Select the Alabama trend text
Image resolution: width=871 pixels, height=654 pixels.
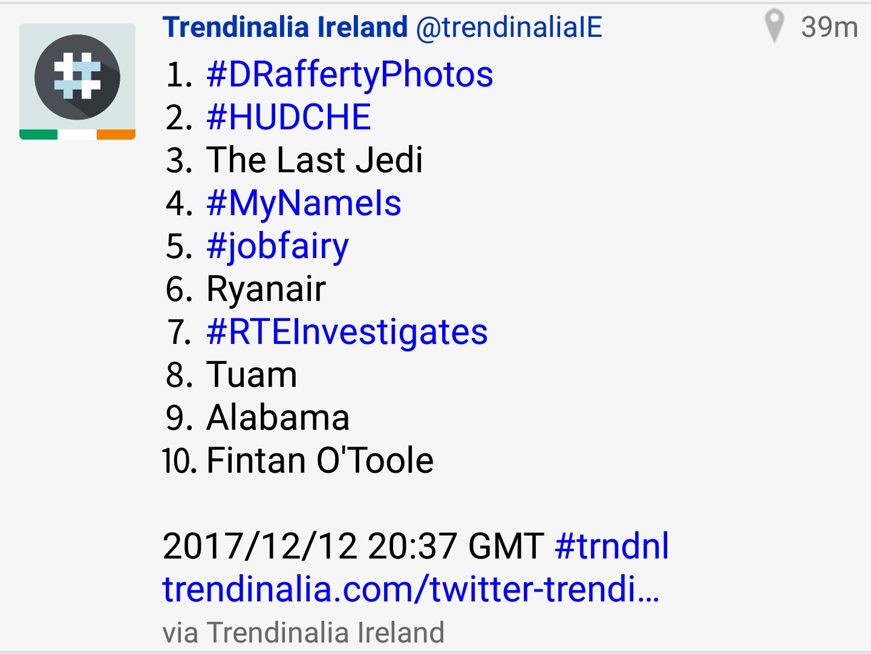278,418
